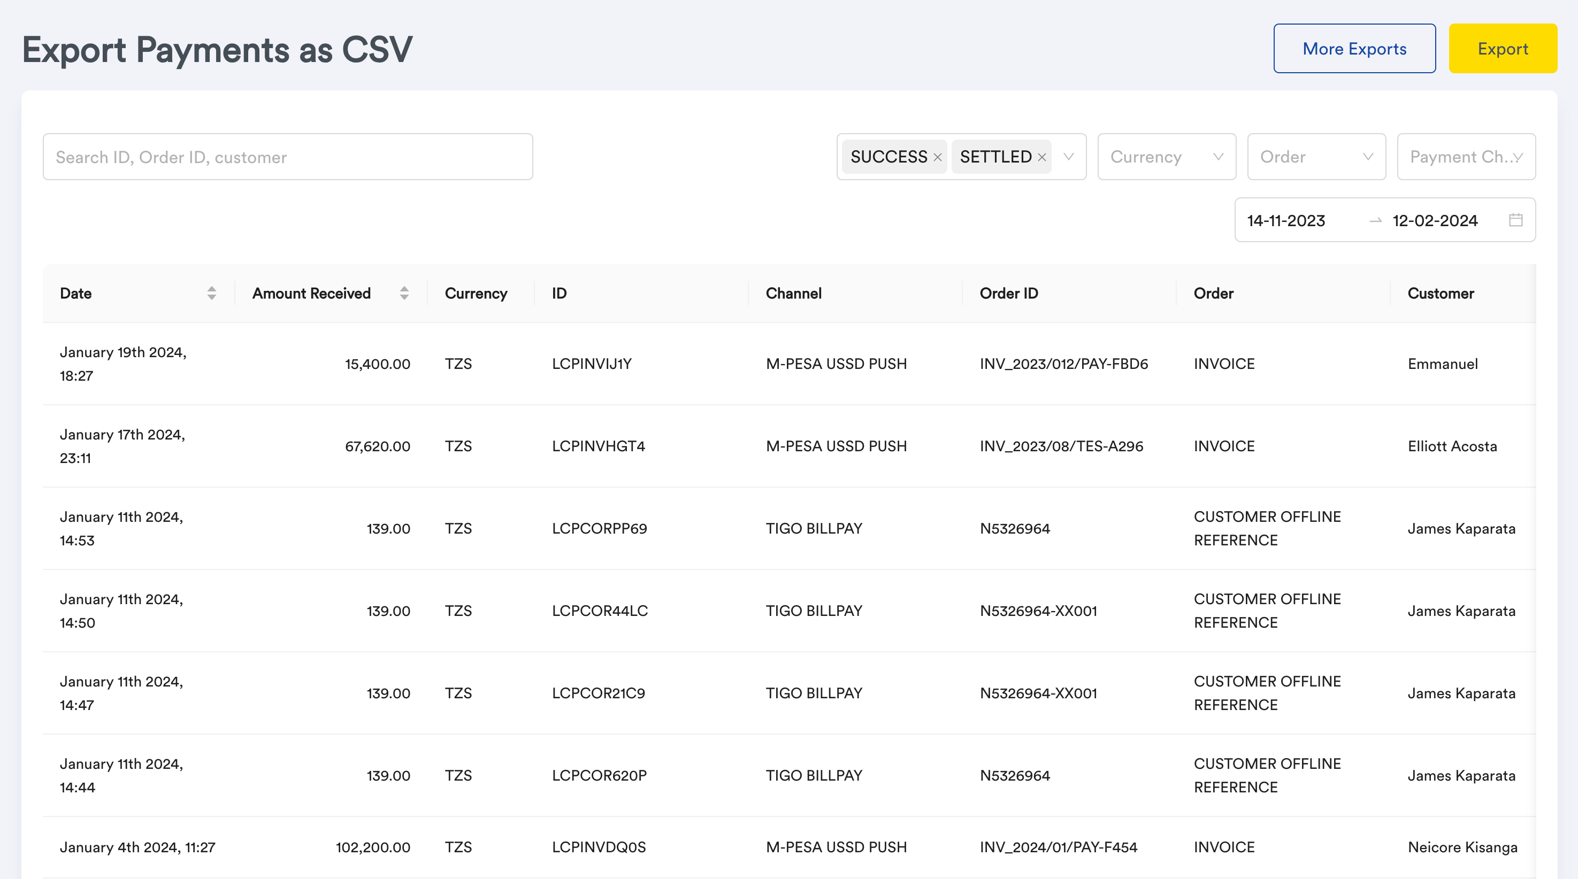Click M-PESA USSD PUSH in LCPINVIJ1Y row

pyautogui.click(x=836, y=364)
